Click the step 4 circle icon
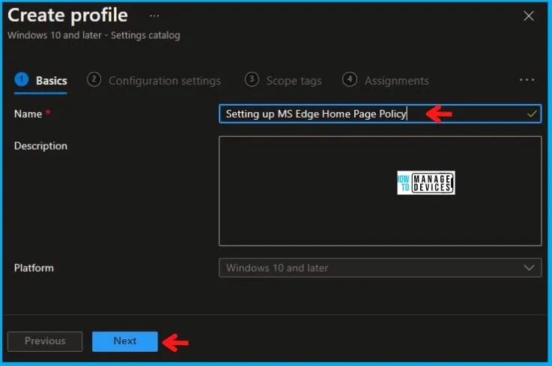 pyautogui.click(x=350, y=79)
